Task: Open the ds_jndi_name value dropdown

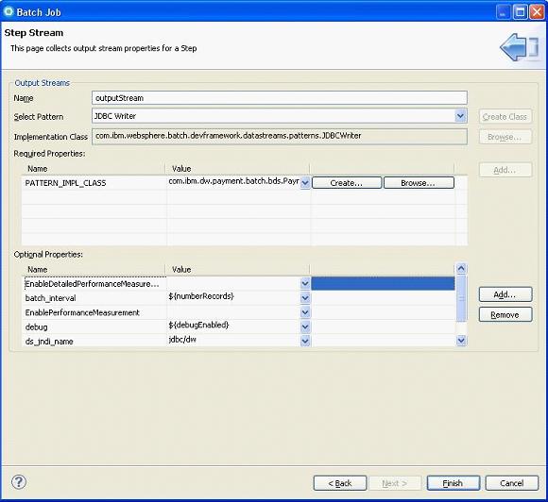Action: [x=305, y=341]
